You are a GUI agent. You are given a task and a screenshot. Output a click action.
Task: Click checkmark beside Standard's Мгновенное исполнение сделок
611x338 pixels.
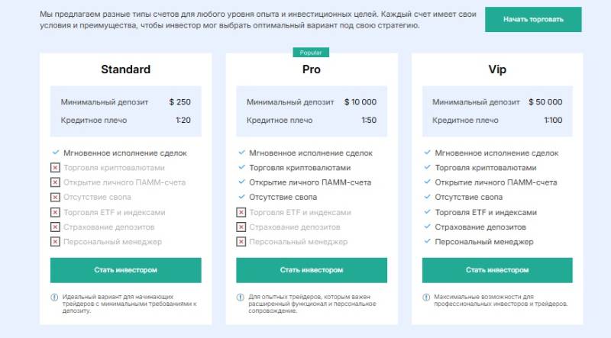(55, 153)
